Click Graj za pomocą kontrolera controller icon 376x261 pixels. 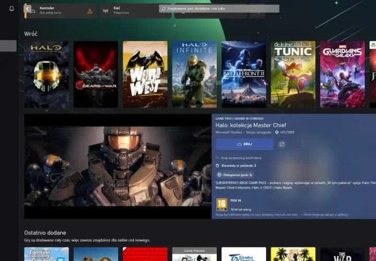click(x=217, y=158)
